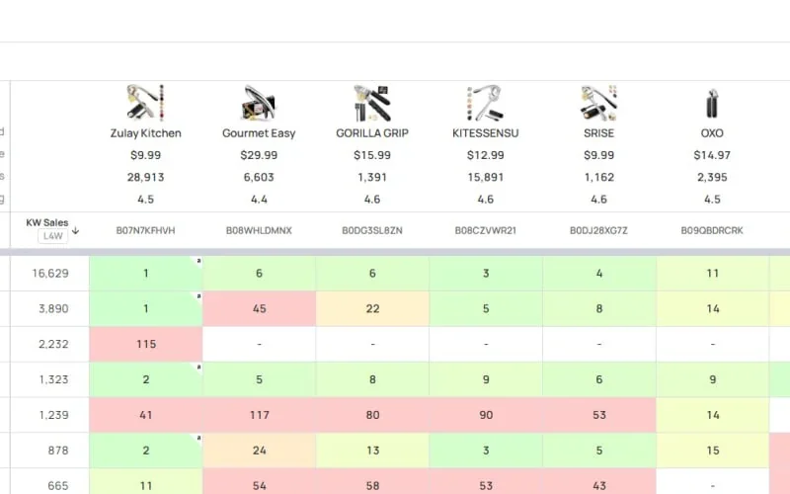Select ASIN B08WHLDMNX
The height and width of the screenshot is (494, 790).
click(259, 230)
